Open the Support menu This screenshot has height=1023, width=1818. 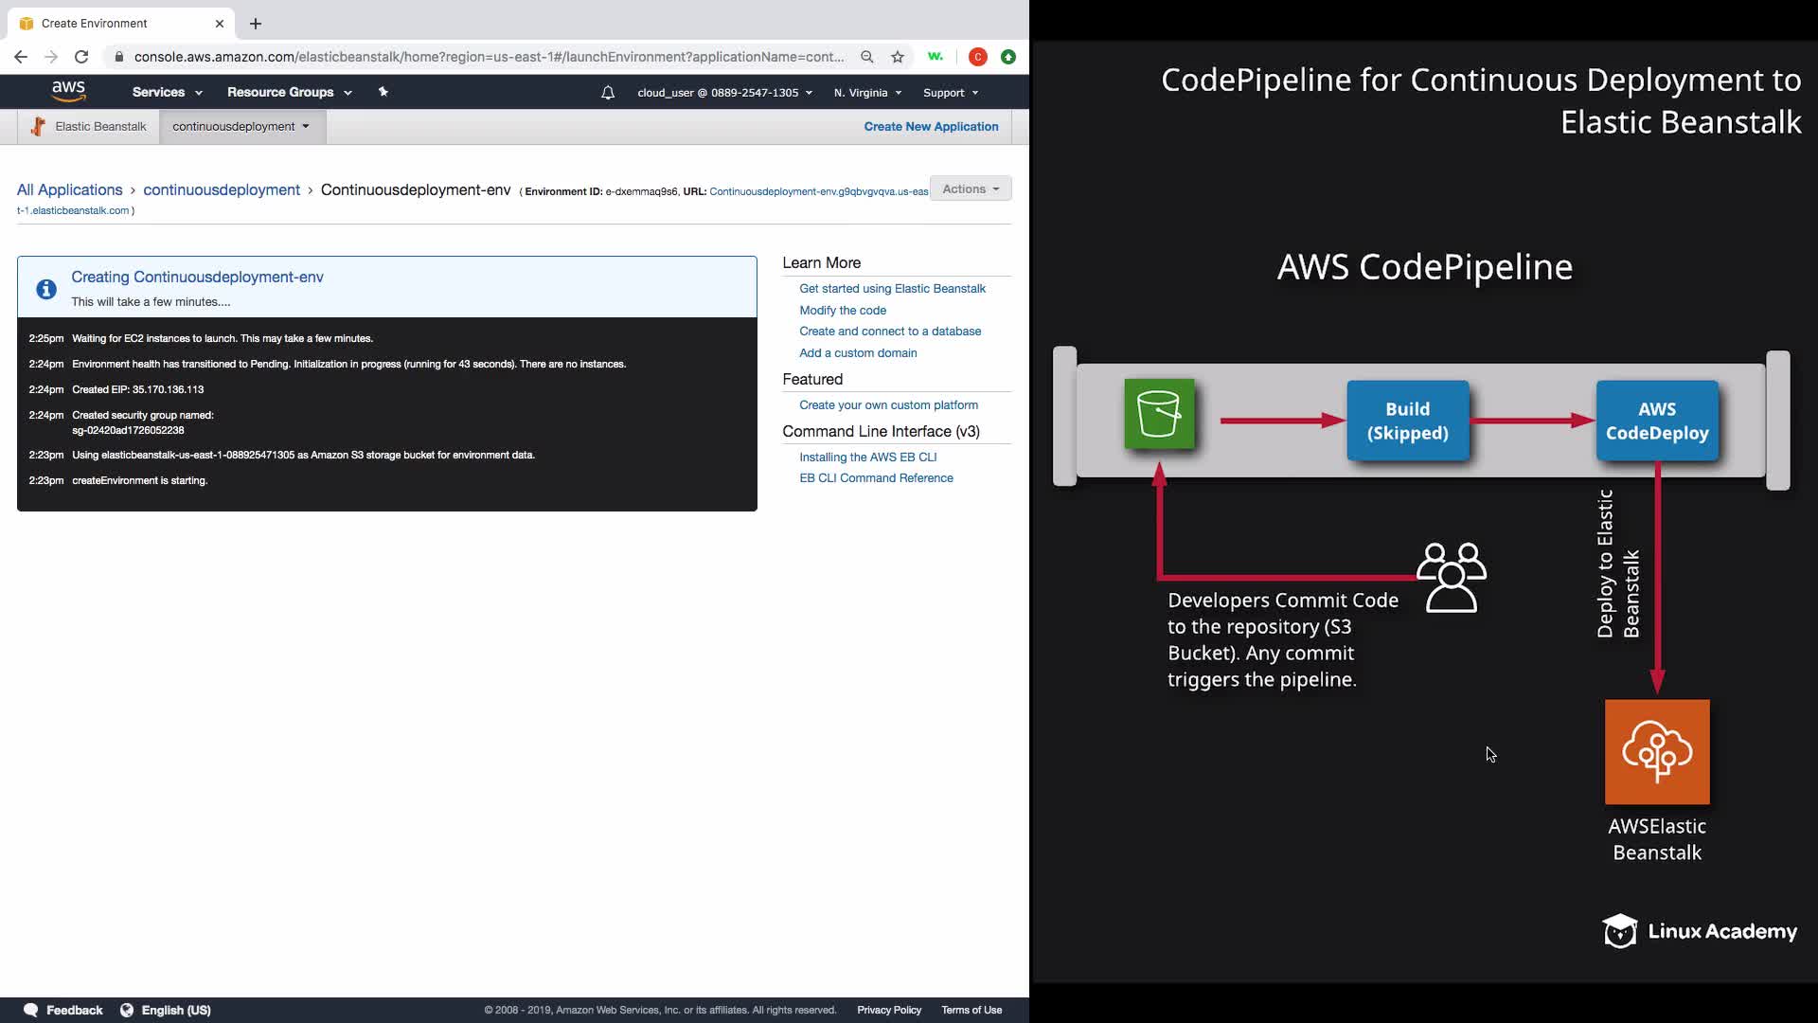tap(950, 93)
